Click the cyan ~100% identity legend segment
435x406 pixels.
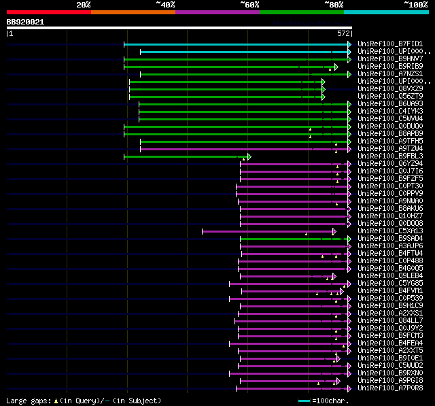click(x=387, y=12)
